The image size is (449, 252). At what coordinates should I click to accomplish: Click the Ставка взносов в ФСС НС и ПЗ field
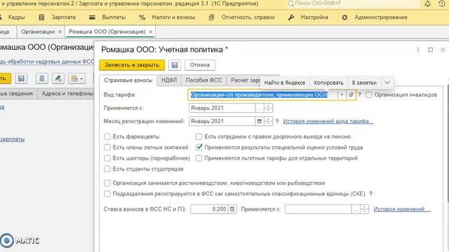click(x=209, y=209)
